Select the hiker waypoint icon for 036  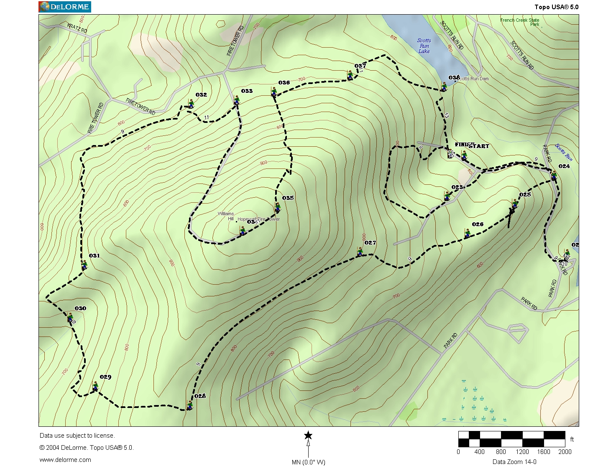274,92
